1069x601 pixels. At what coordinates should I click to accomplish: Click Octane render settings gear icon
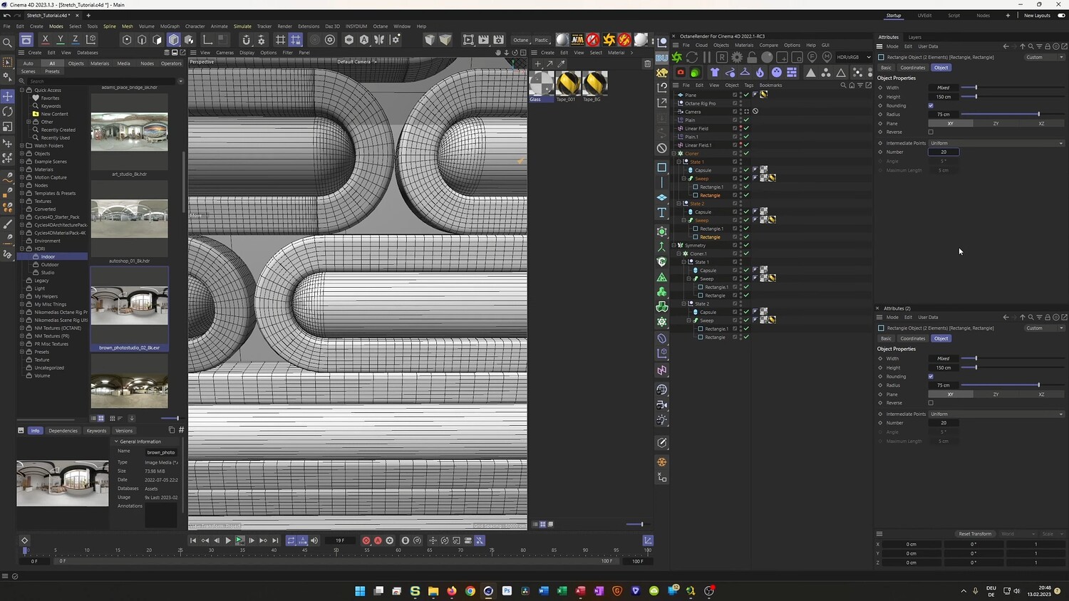(737, 57)
